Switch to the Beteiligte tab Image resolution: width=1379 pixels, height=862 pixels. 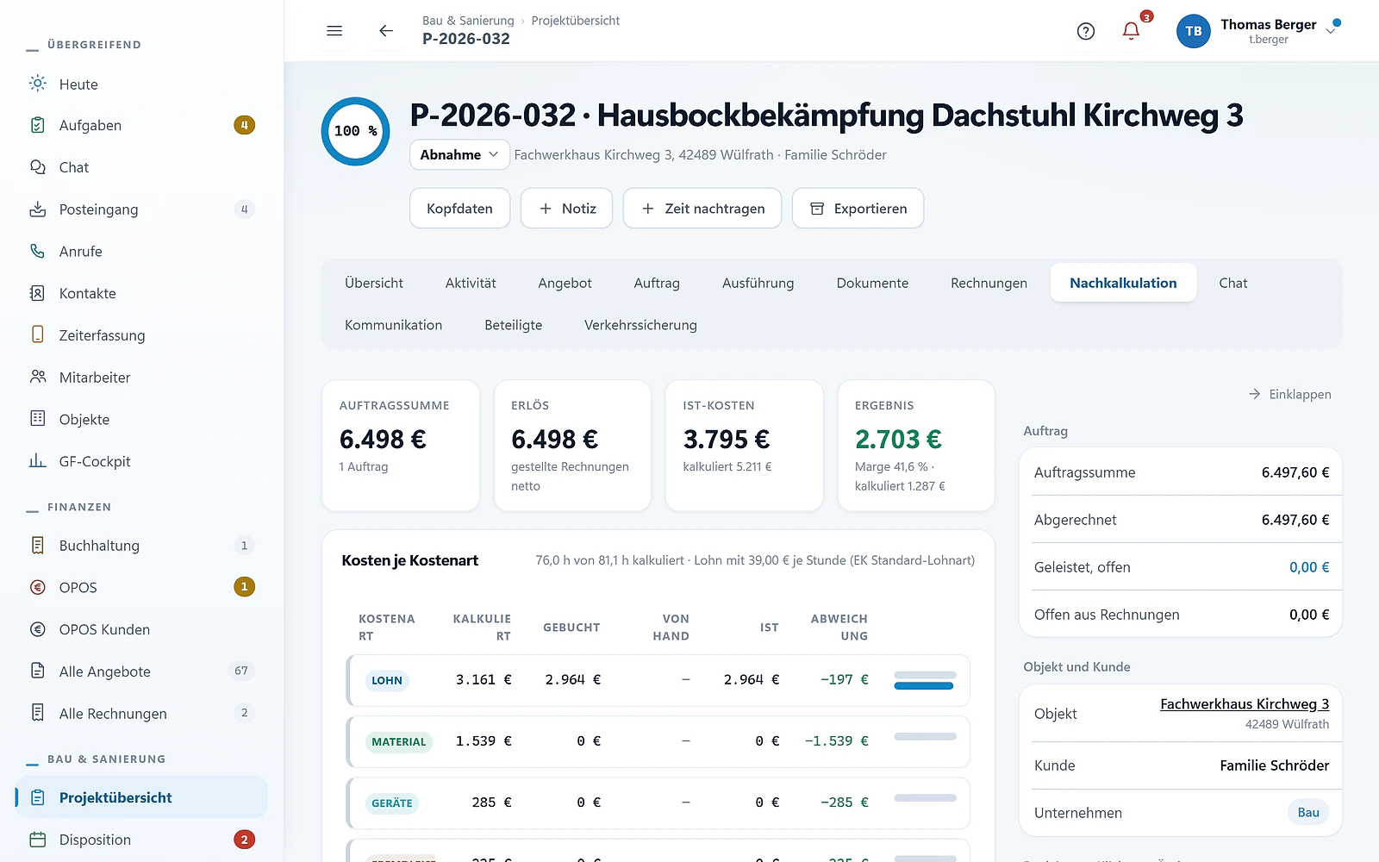[x=514, y=325]
